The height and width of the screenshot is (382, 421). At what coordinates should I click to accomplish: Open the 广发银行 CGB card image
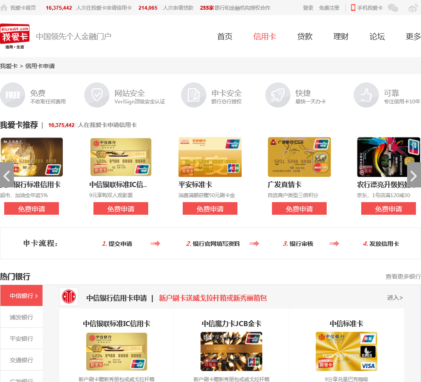point(299,157)
